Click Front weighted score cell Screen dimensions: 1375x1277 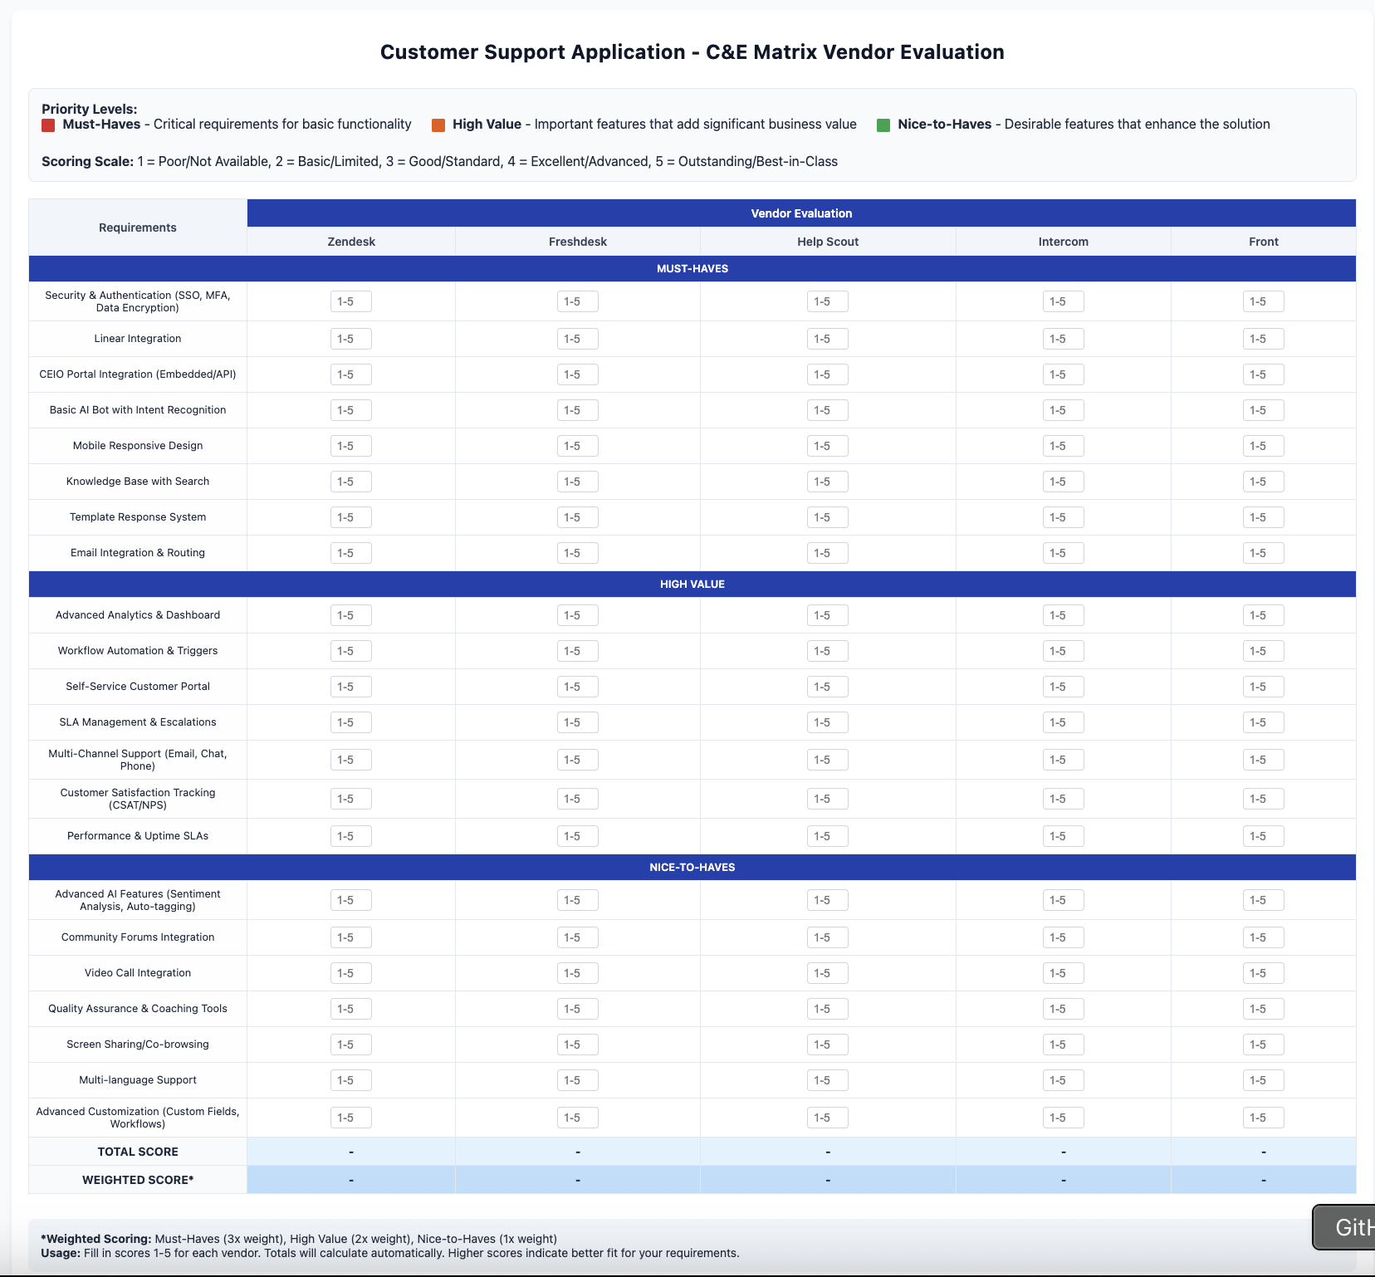(x=1264, y=1180)
